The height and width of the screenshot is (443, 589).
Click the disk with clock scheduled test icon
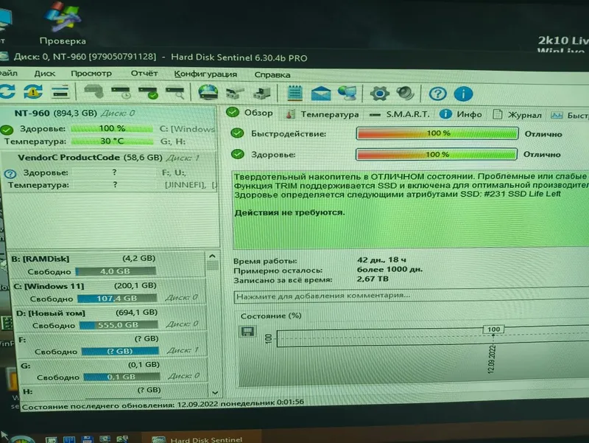point(121,93)
